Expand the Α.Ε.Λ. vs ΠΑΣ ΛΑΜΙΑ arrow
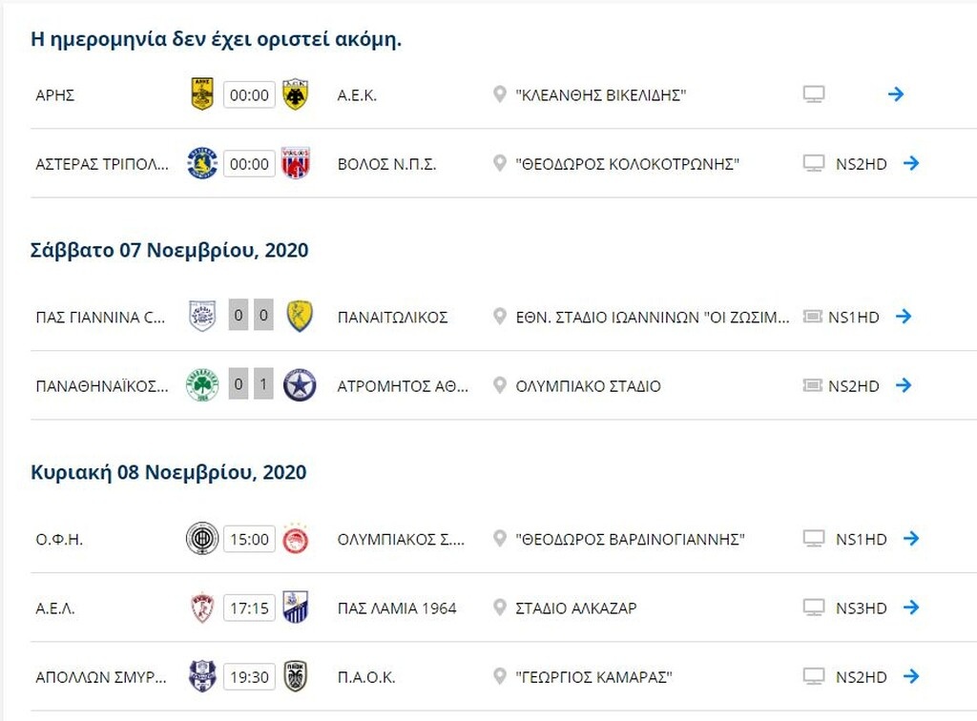977x721 pixels. coord(911,607)
